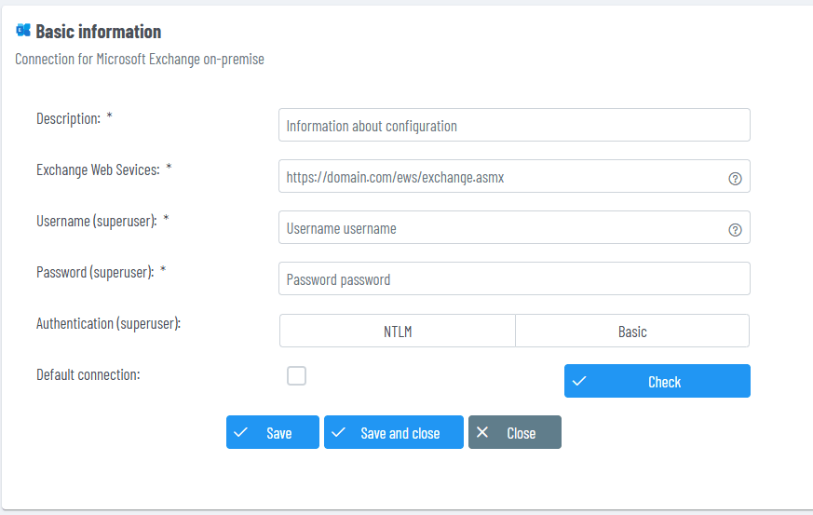Click the Basic information heading
Image resolution: width=813 pixels, height=515 pixels.
click(x=98, y=32)
